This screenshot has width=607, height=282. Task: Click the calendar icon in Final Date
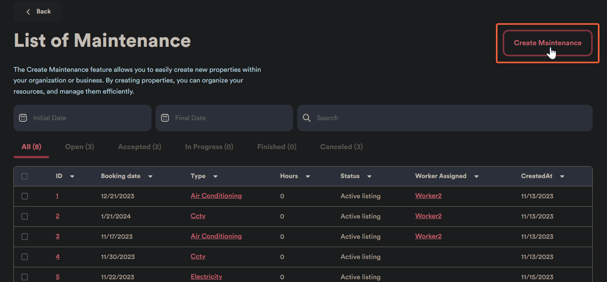pyautogui.click(x=165, y=118)
